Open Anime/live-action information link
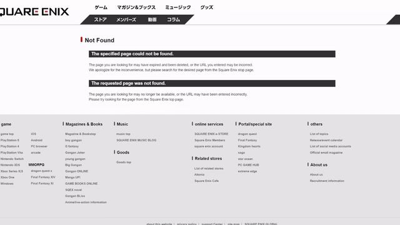Image resolution: width=400 pixels, height=225 pixels. [x=86, y=202]
